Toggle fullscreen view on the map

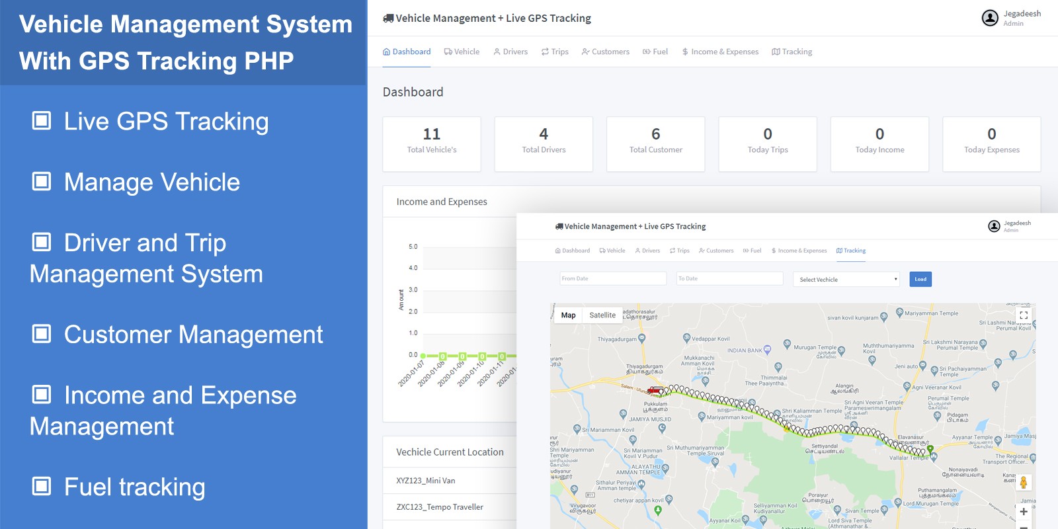click(x=1024, y=315)
